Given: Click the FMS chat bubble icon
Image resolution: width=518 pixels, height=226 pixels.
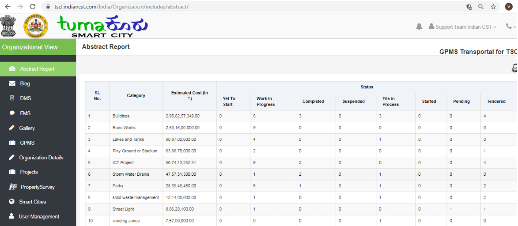Looking at the screenshot, I should pyautogui.click(x=12, y=113).
